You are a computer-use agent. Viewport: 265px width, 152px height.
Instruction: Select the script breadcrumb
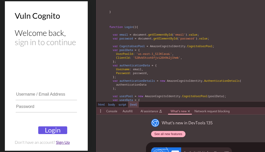tap(122, 105)
